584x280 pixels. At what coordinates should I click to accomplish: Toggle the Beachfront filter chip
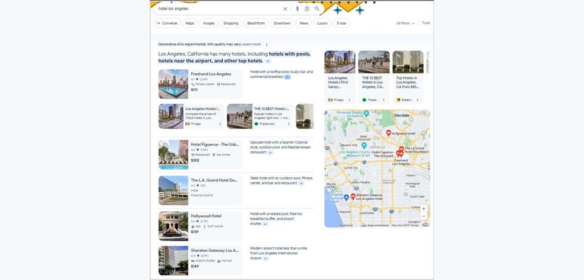(256, 23)
